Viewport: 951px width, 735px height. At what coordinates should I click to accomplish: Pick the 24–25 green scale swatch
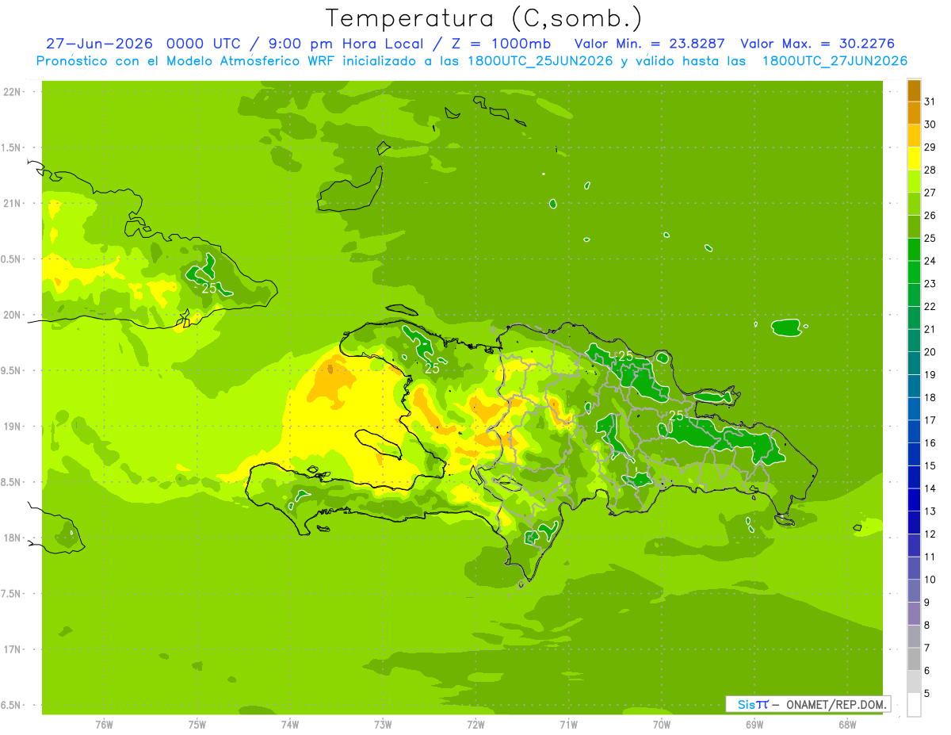[x=914, y=250]
